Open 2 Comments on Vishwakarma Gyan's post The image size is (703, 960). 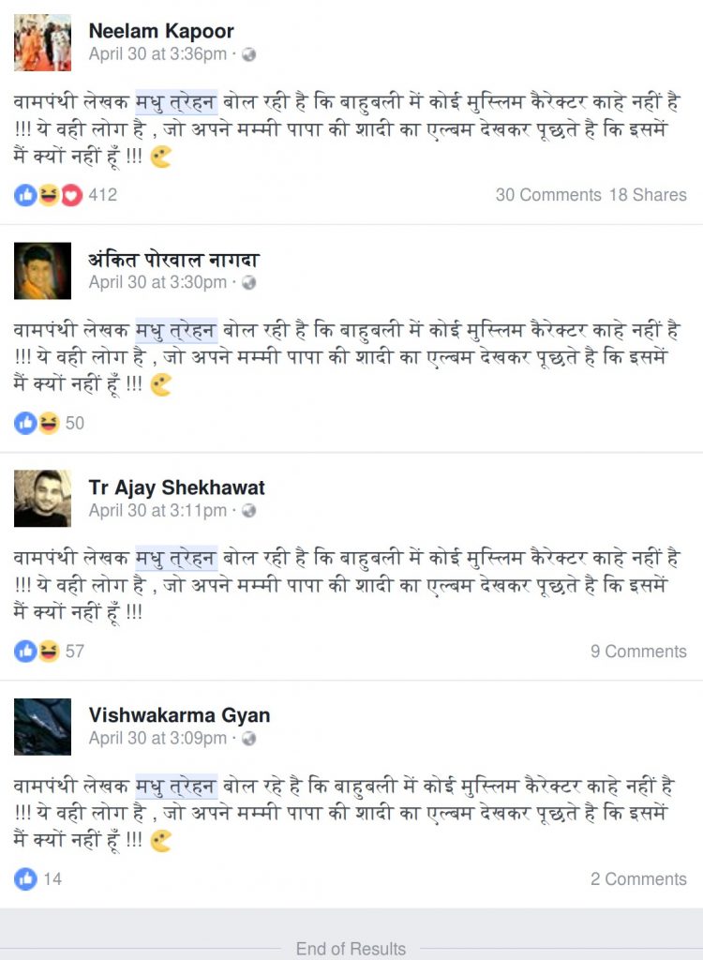pyautogui.click(x=638, y=879)
